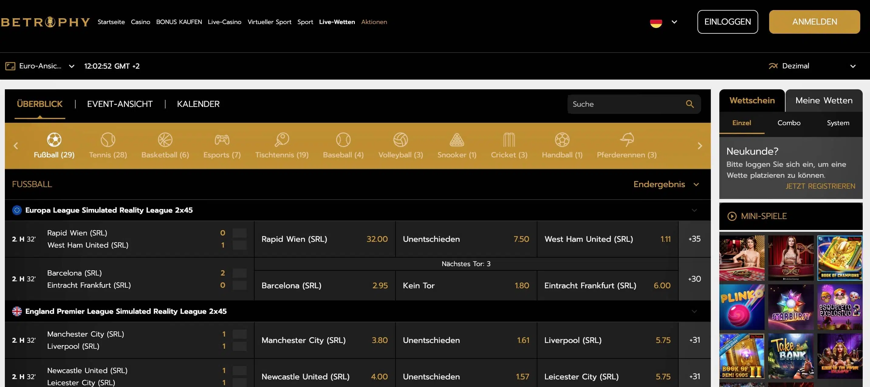Select the Tennis sport icon
870x387 pixels.
(x=108, y=139)
